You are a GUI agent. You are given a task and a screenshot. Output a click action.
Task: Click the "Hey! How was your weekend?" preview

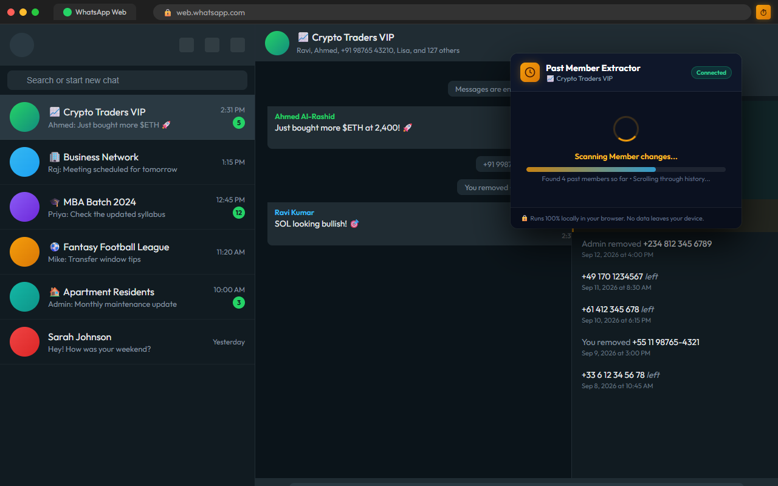click(100, 349)
